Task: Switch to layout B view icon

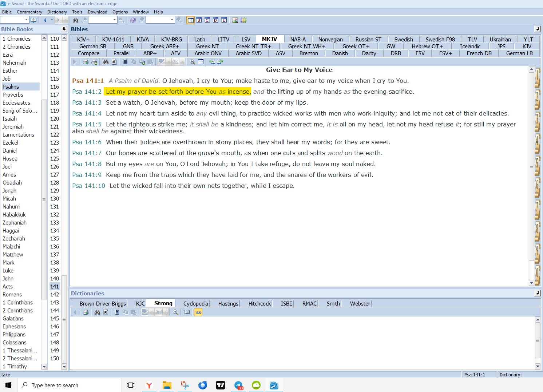Action: click(x=199, y=20)
